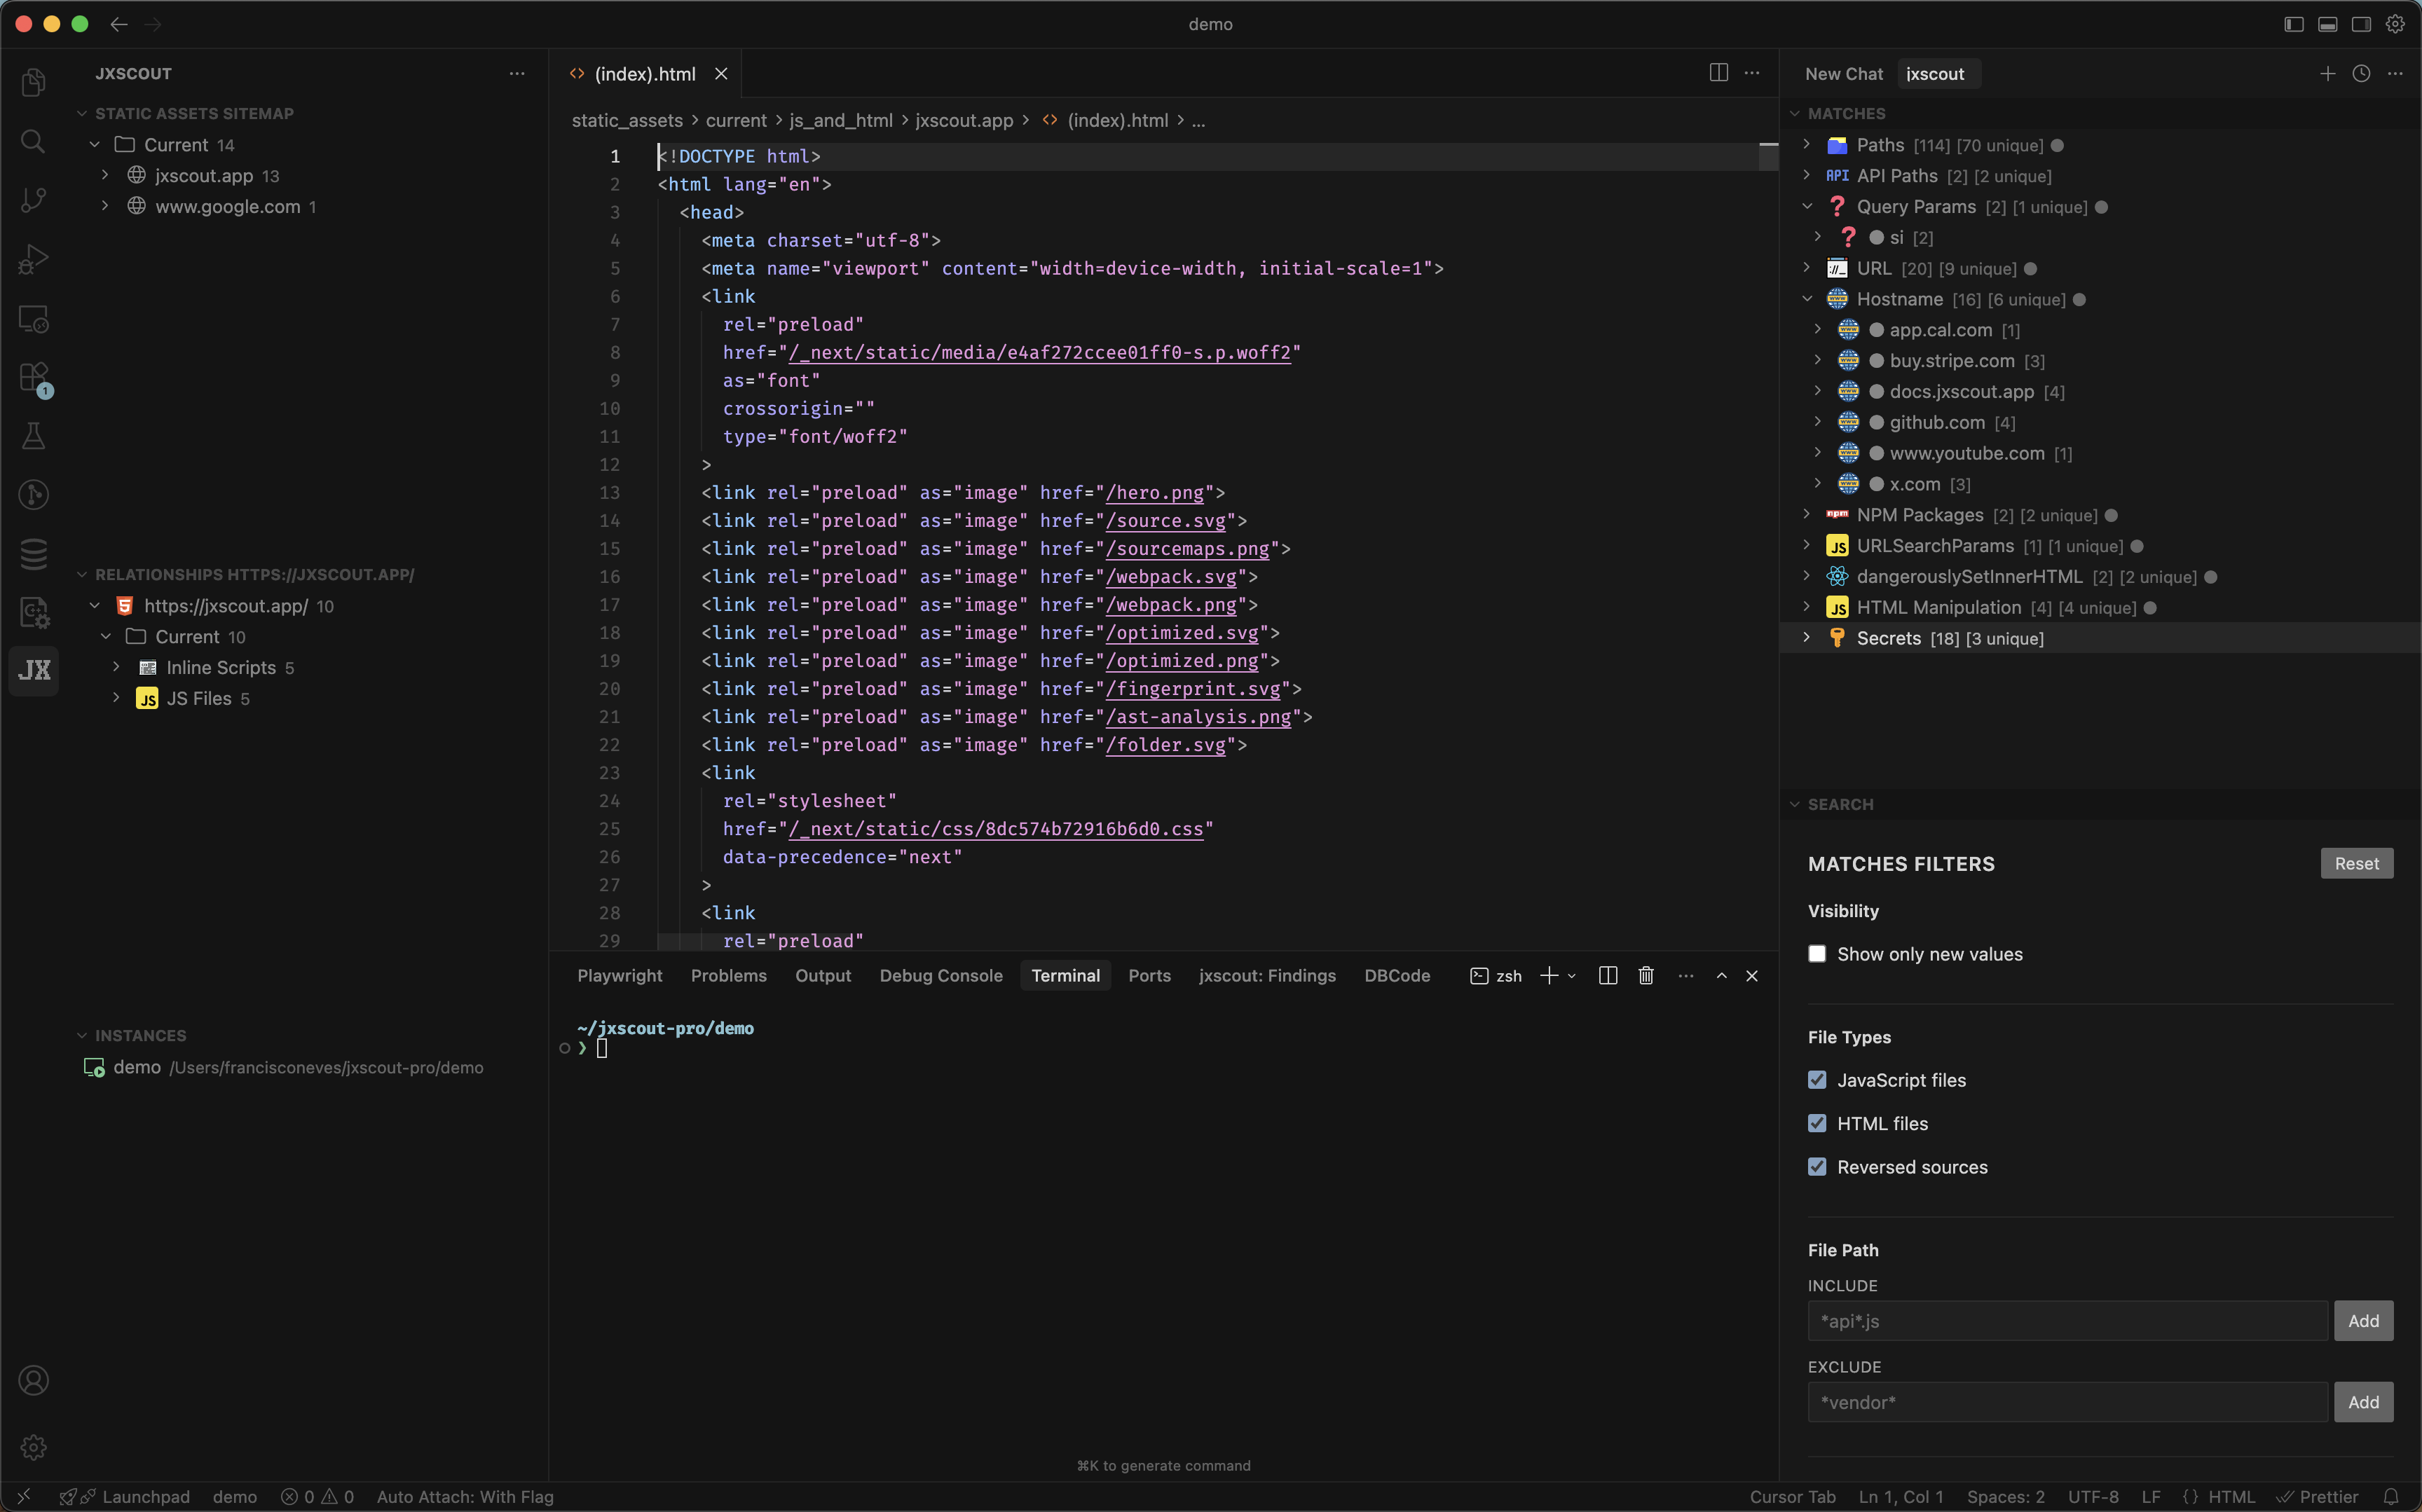The width and height of the screenshot is (2422, 1512).
Task: Open Remote Explorer icon
Action: point(33,318)
